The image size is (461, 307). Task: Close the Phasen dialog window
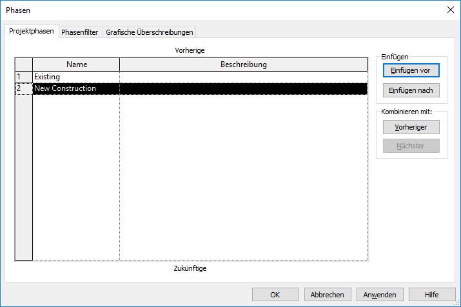pos(451,10)
